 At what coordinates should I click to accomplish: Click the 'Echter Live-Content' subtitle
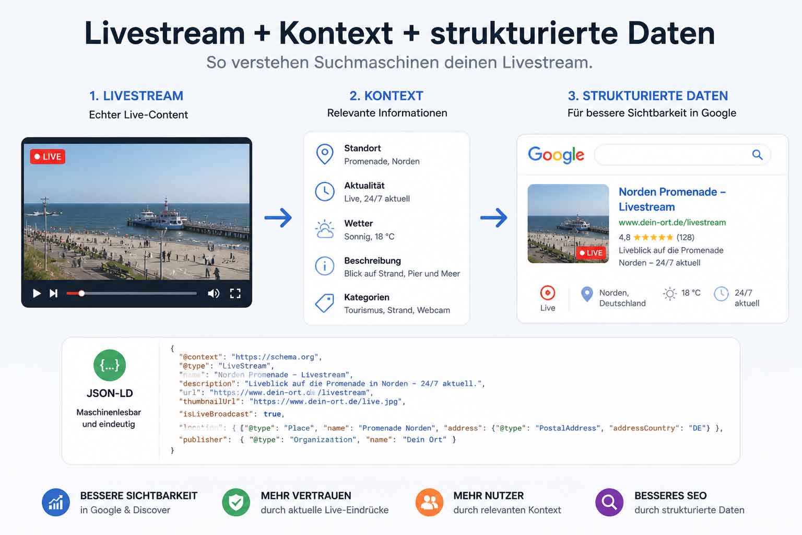coord(138,115)
